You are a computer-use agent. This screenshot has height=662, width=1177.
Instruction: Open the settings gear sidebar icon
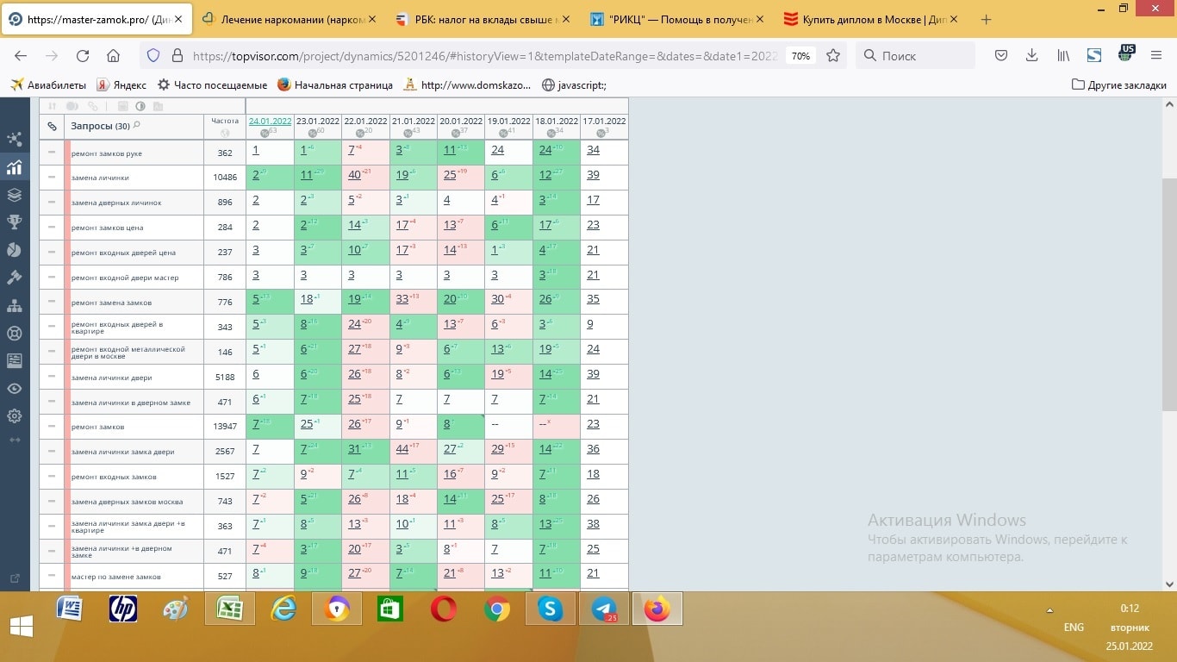point(14,416)
